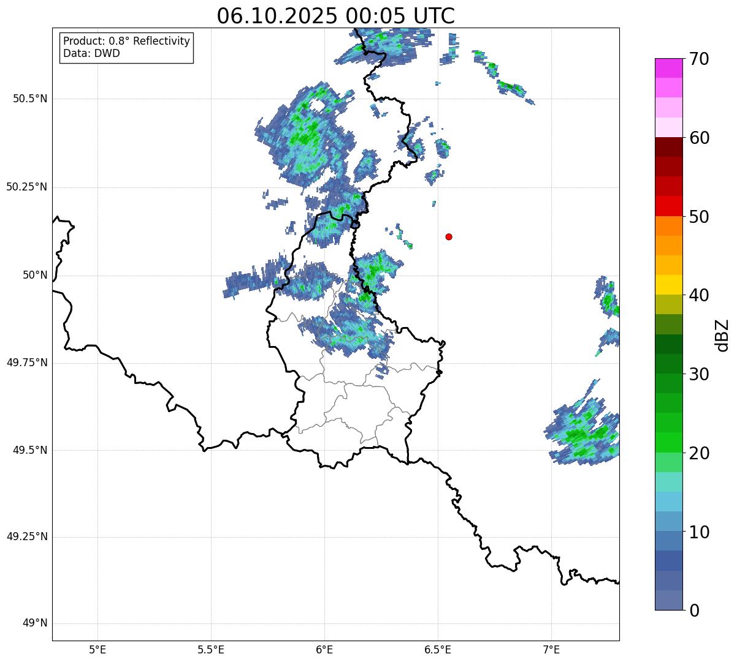The height and width of the screenshot is (662, 737).
Task: Click colorbar tick label 50
Action: [699, 217]
